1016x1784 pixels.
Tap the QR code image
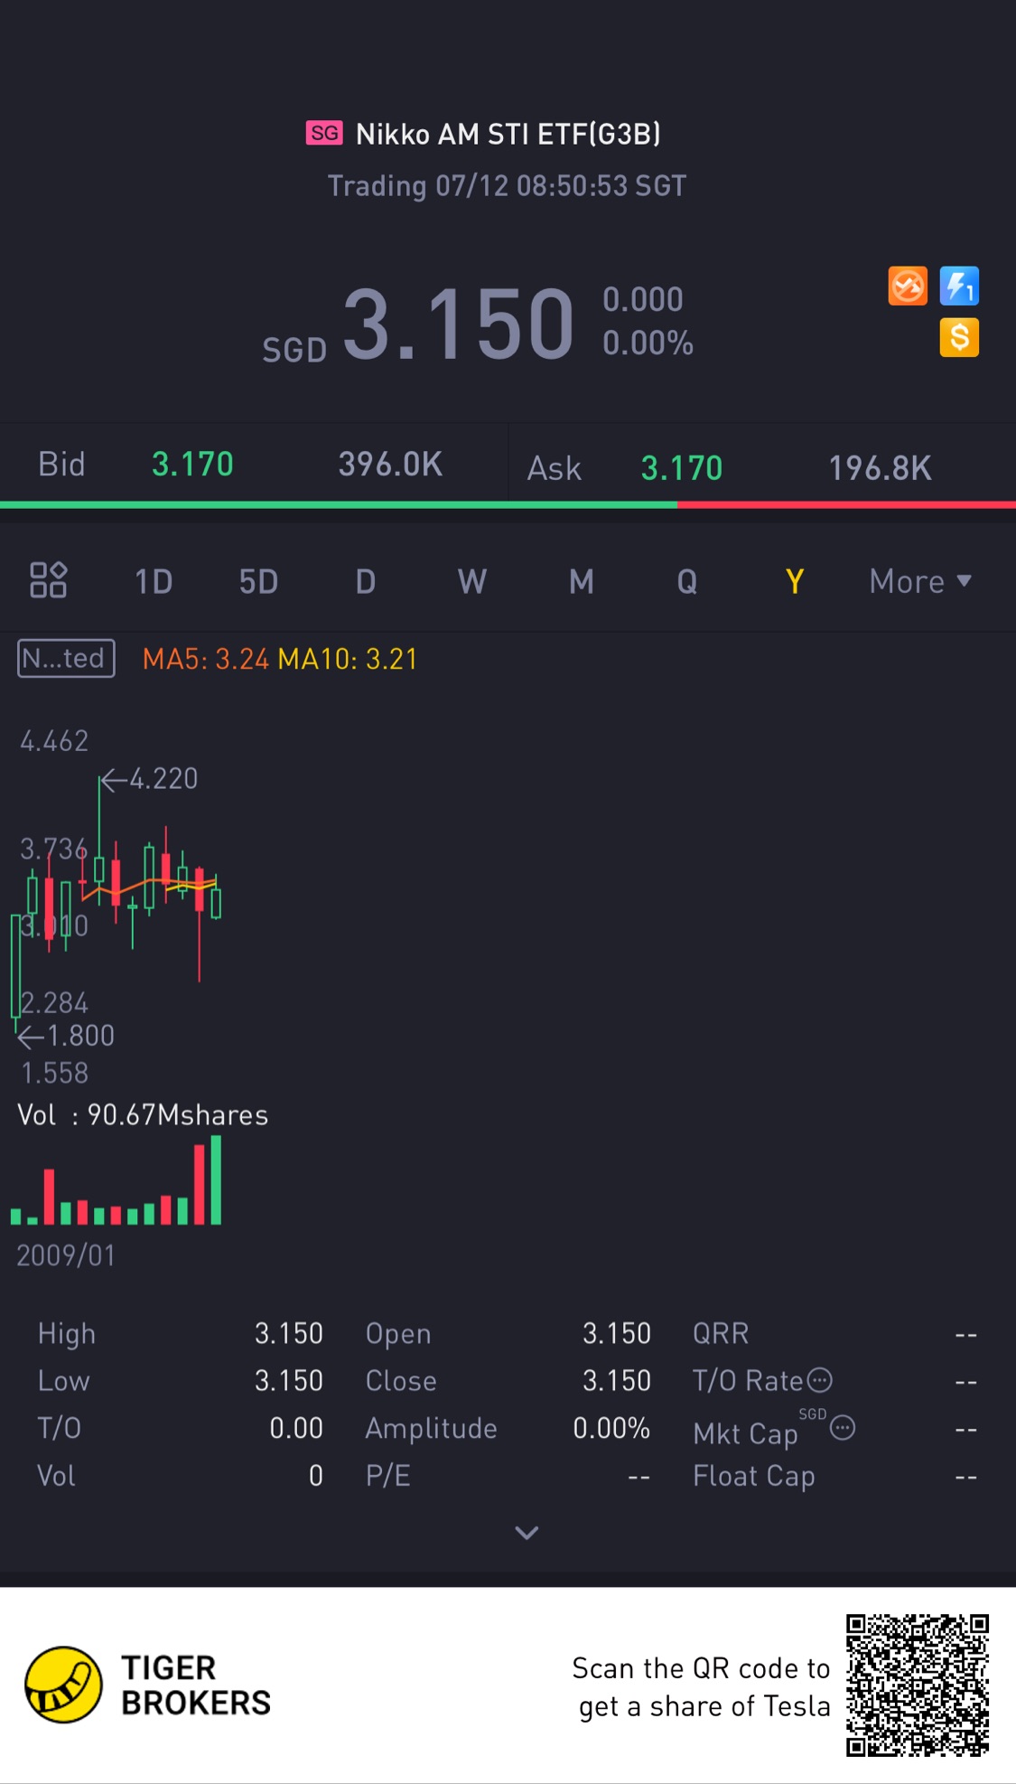pos(918,1685)
